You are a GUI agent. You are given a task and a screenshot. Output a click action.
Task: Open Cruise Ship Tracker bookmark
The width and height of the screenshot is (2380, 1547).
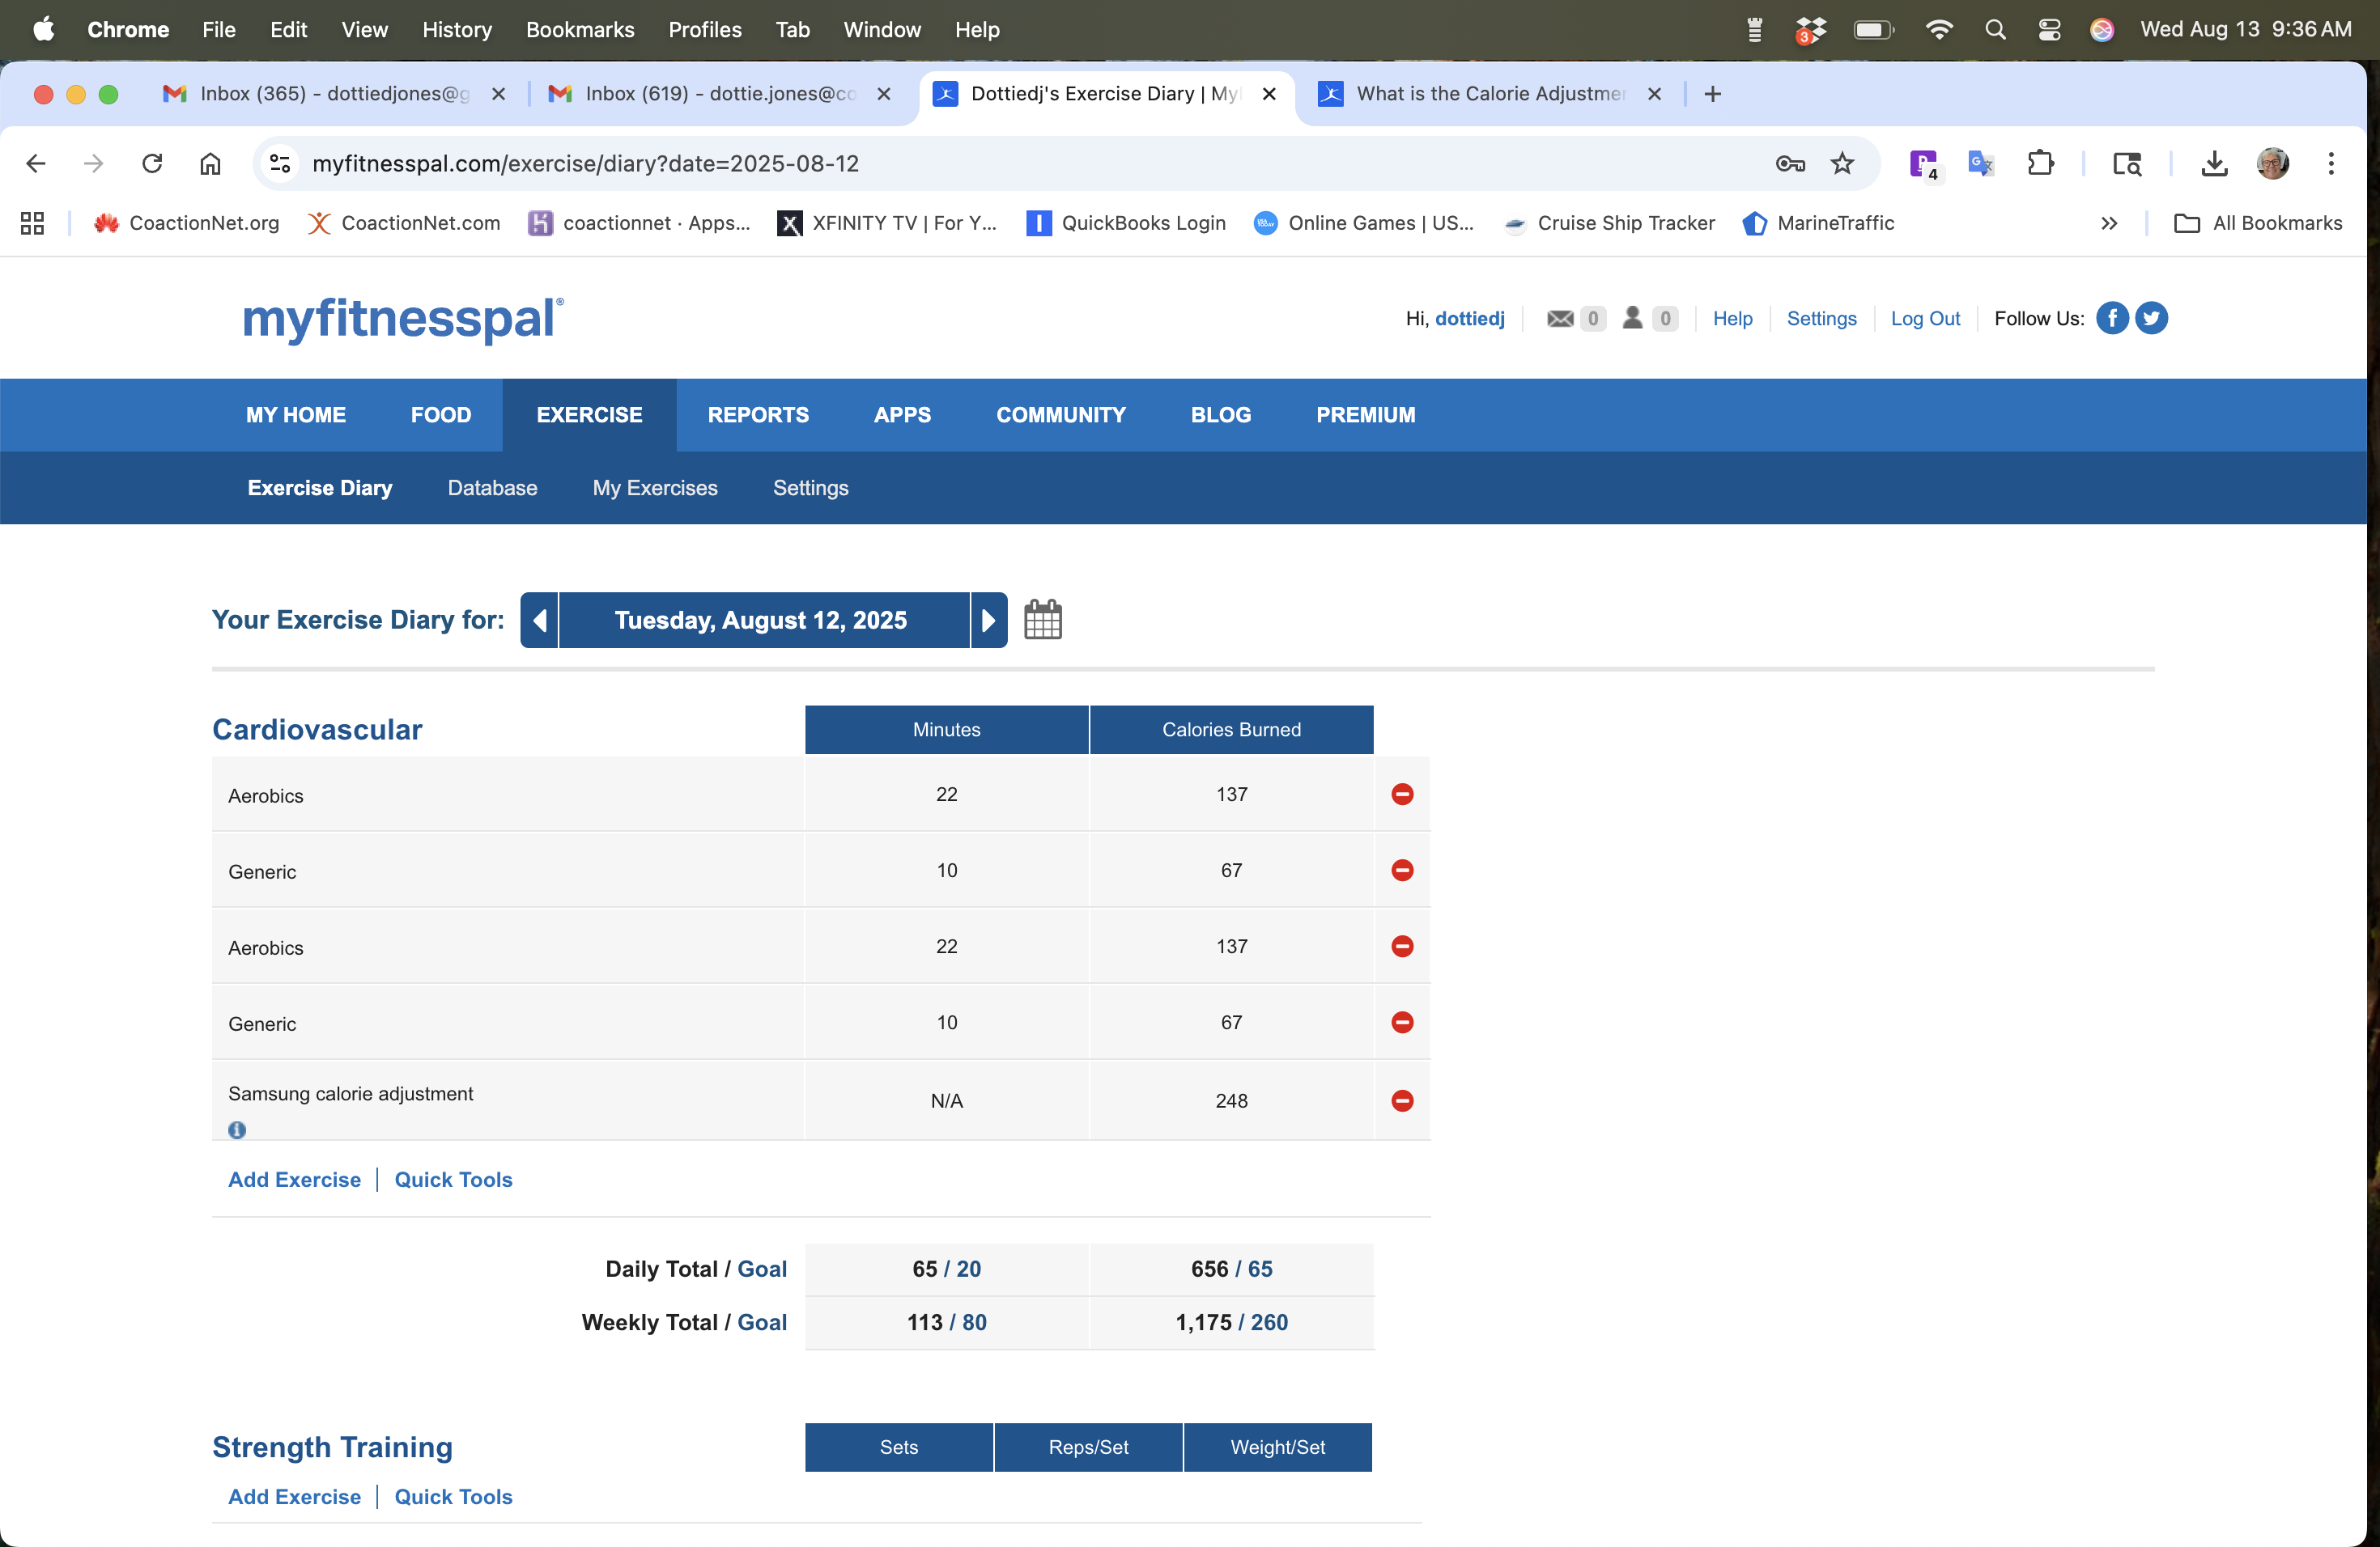click(x=1610, y=223)
